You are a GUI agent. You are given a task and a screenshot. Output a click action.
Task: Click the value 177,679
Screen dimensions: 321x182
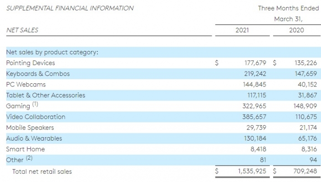(x=255, y=63)
